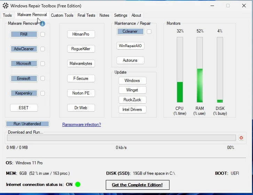Screen dimensions: 253x195
Task: Click the RAM usage bar
Action: coord(200,70)
